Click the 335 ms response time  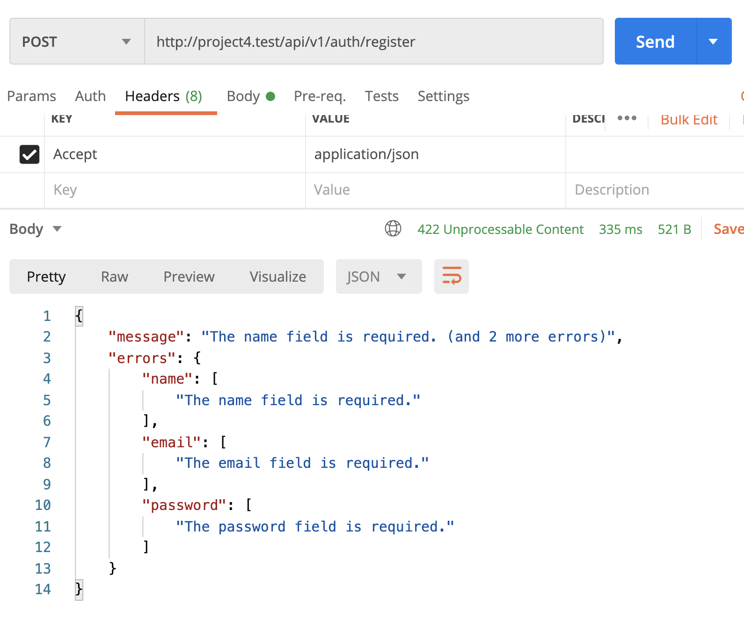(620, 229)
